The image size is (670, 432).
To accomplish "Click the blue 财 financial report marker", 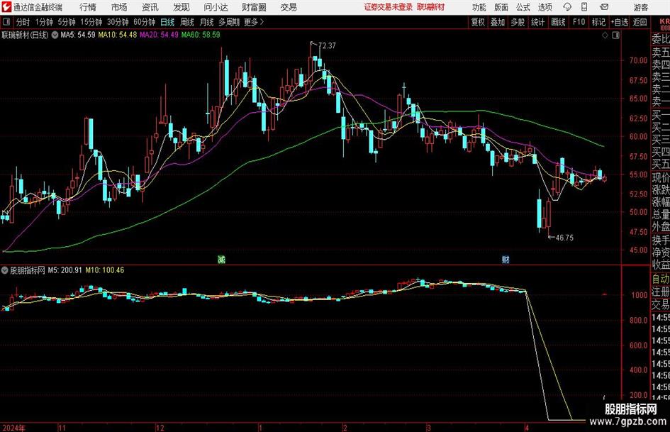I will [x=506, y=259].
